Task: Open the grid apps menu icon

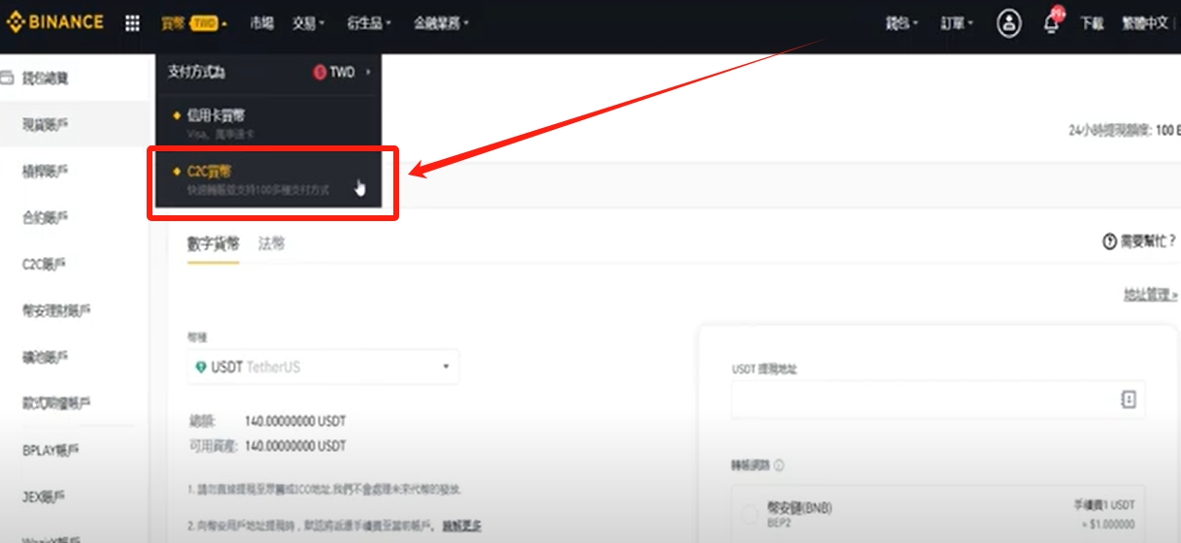Action: pos(133,23)
